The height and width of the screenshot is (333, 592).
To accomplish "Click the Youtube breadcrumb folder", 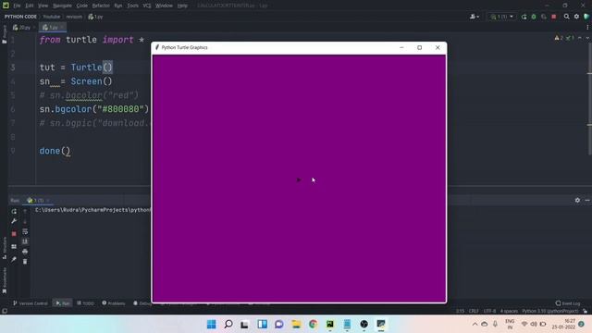I will point(52,17).
